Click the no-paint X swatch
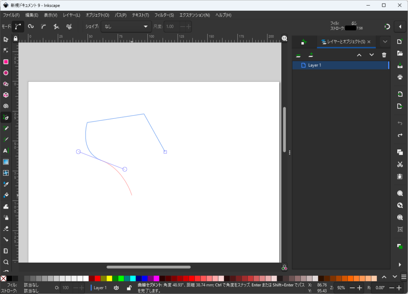The height and width of the screenshot is (294, 408). (x=3, y=279)
